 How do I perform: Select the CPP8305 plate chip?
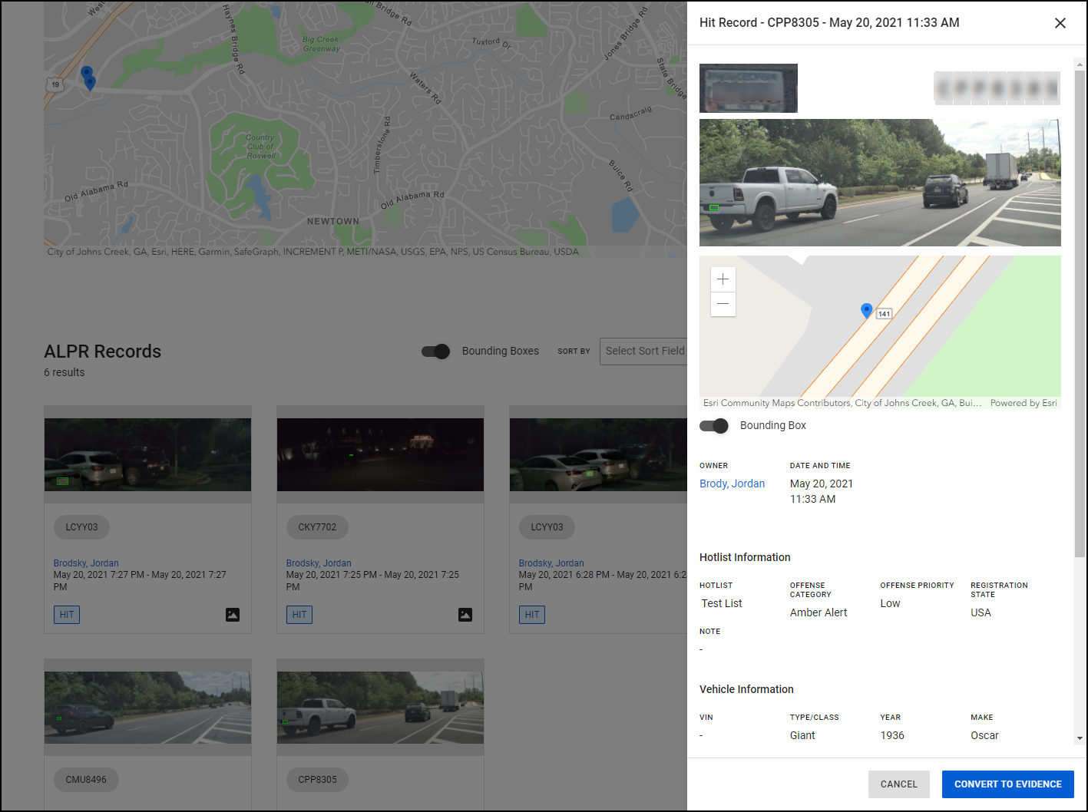317,780
